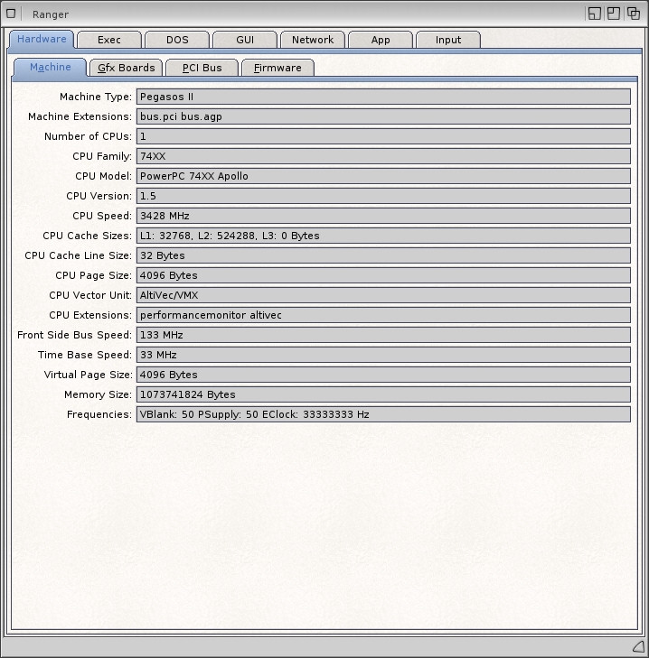
Task: Click the iconify gadget in title bar
Action: click(x=594, y=14)
